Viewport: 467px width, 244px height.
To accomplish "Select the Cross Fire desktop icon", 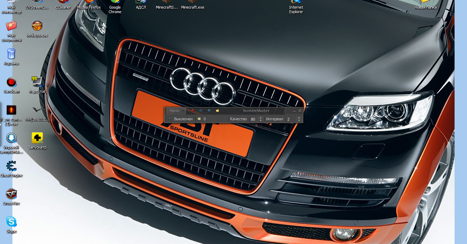I will (11, 197).
